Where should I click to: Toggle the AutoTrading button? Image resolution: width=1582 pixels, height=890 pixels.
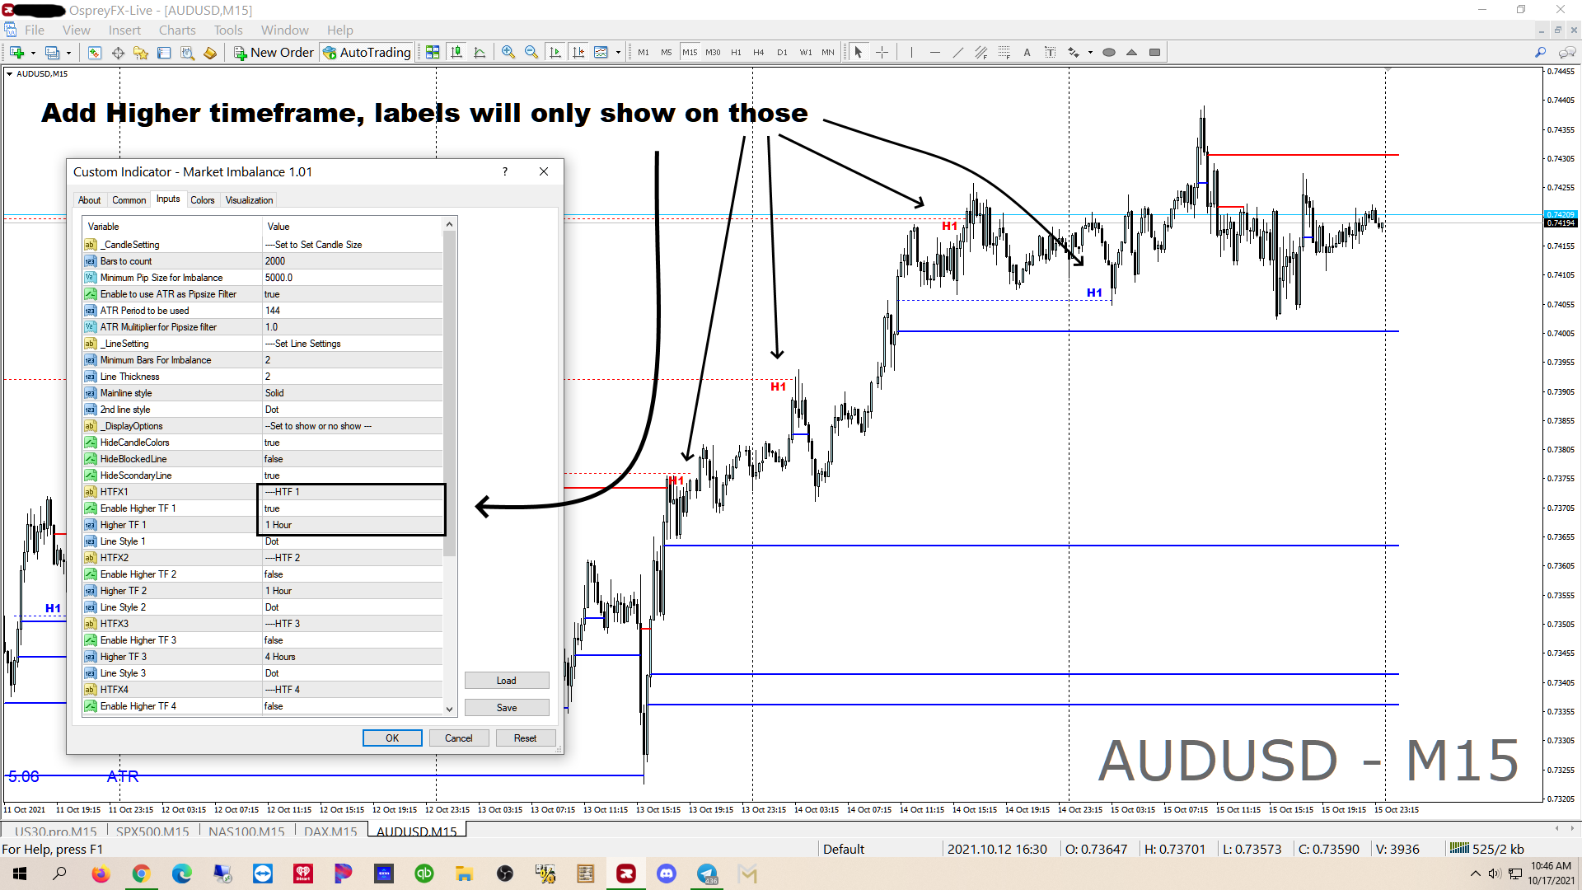pyautogui.click(x=367, y=52)
